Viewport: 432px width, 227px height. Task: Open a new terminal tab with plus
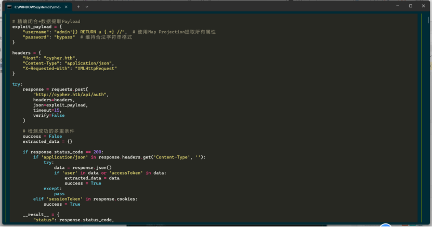[78, 7]
